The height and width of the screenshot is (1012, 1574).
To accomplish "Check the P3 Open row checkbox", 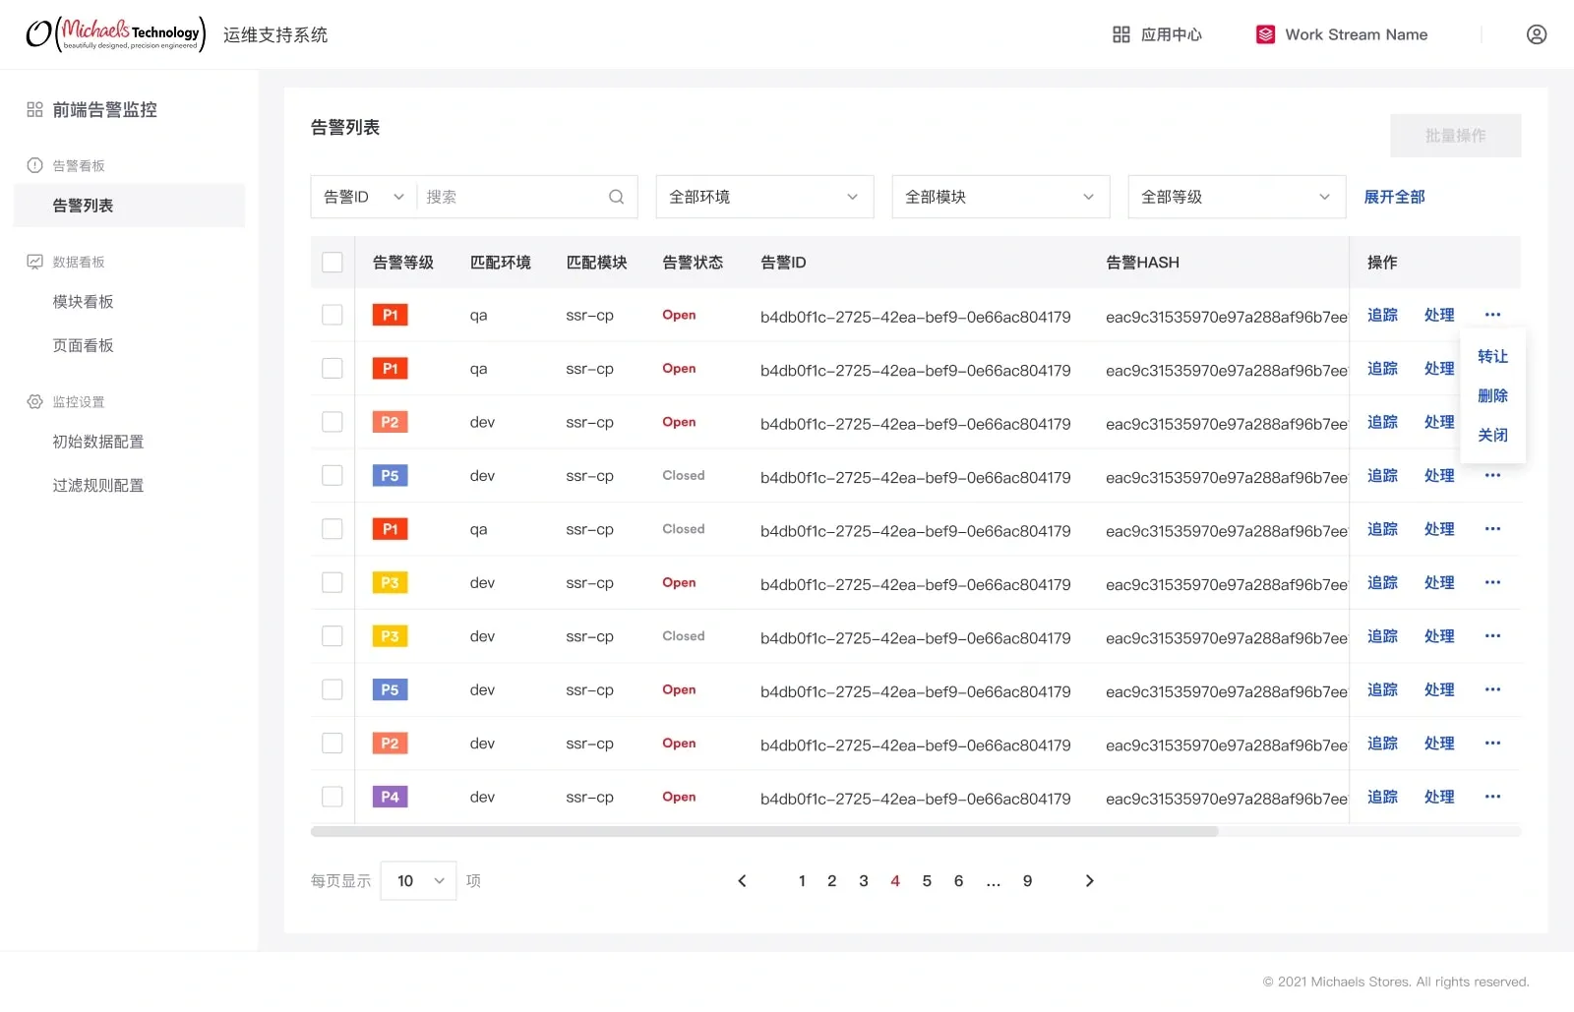I will point(333,582).
